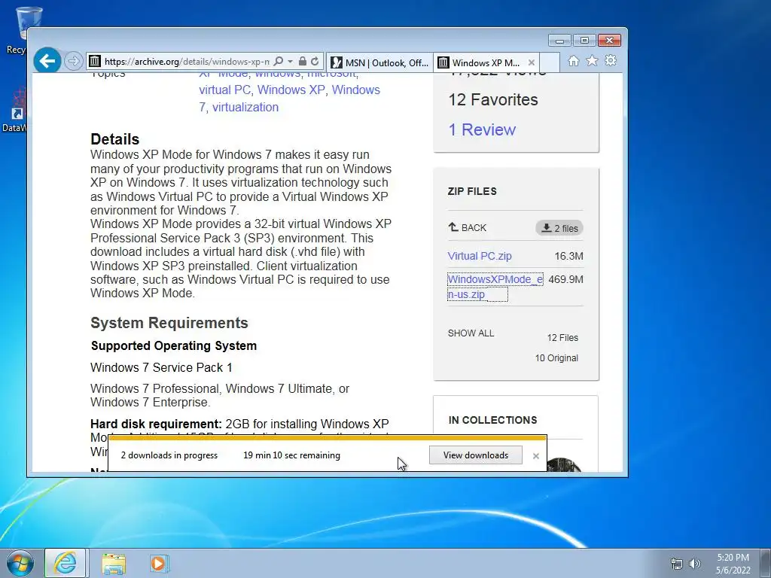Click the ZIP FILES heading
The image size is (771, 578).
tap(472, 191)
